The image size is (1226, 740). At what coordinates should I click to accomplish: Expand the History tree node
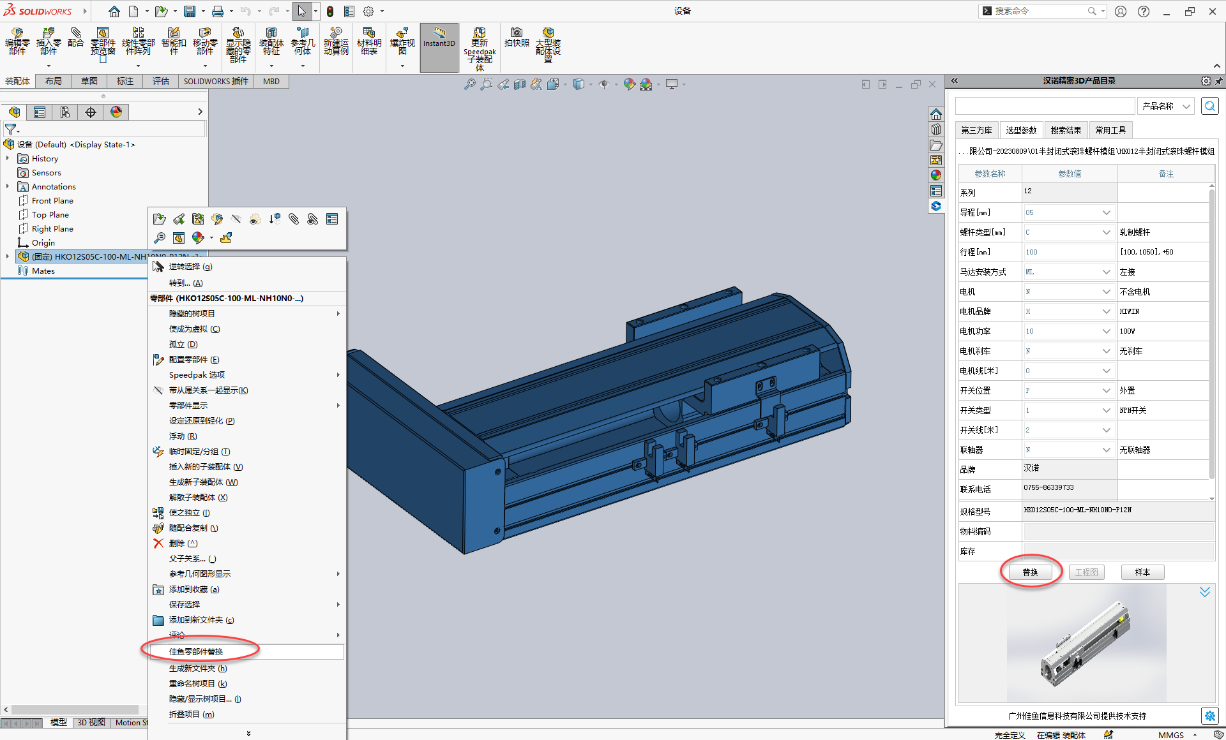[8, 158]
